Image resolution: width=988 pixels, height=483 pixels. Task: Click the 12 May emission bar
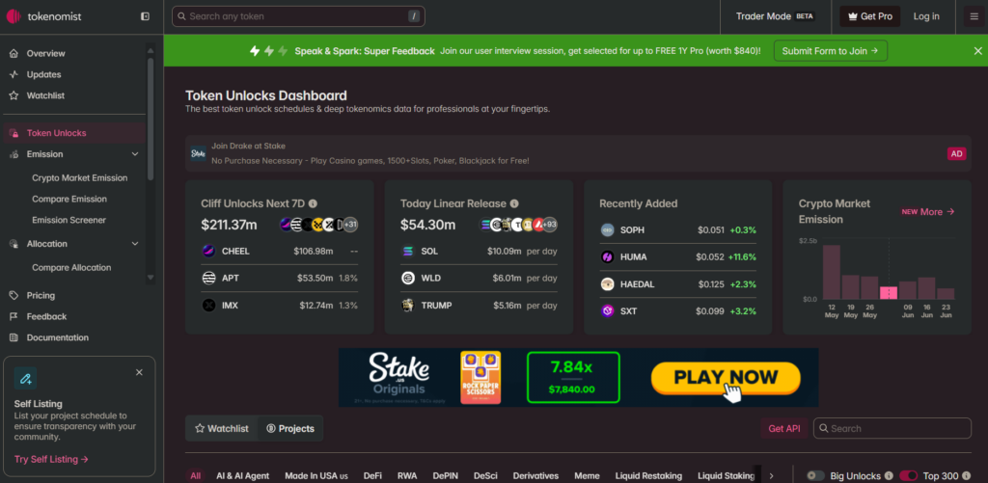(831, 272)
